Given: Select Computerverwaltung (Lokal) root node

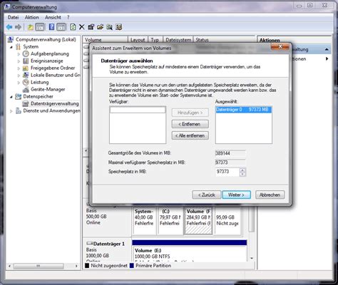Looking at the screenshot, I should [x=46, y=39].
